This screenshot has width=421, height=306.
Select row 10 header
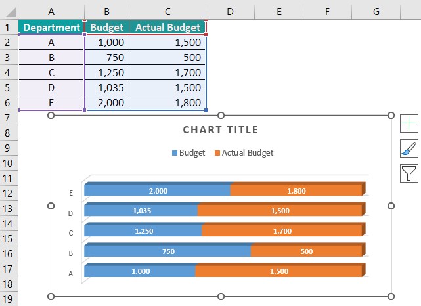point(9,163)
